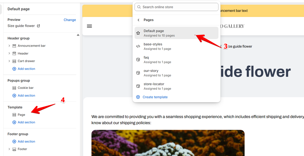The image size is (304, 156).
Task: Select the Cart drawer tree item
Action: [x=26, y=61]
